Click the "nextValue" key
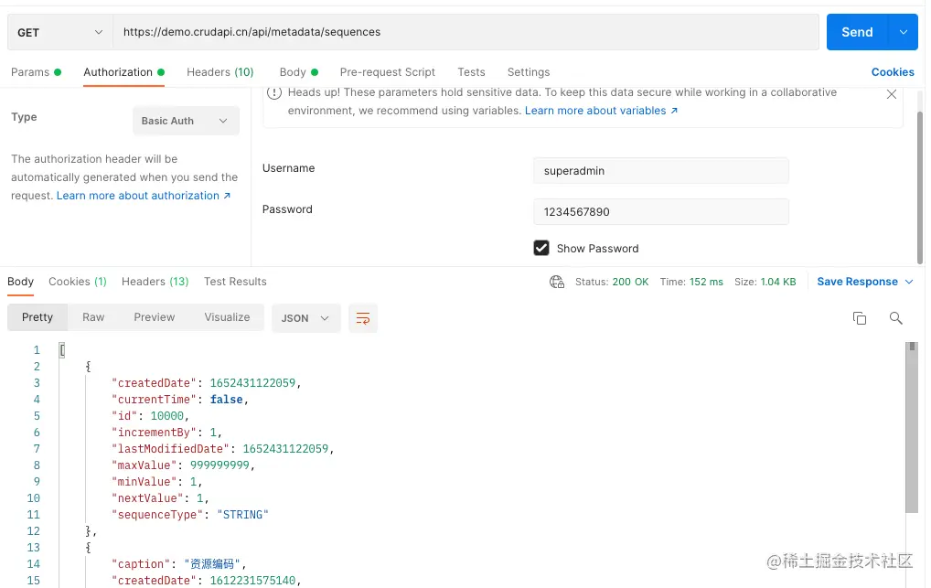The image size is (931, 588). 147,498
